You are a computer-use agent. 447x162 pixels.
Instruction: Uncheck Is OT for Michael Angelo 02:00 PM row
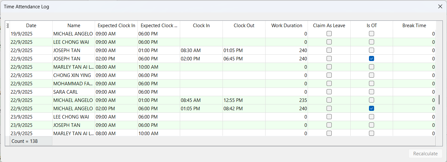coord(372,109)
